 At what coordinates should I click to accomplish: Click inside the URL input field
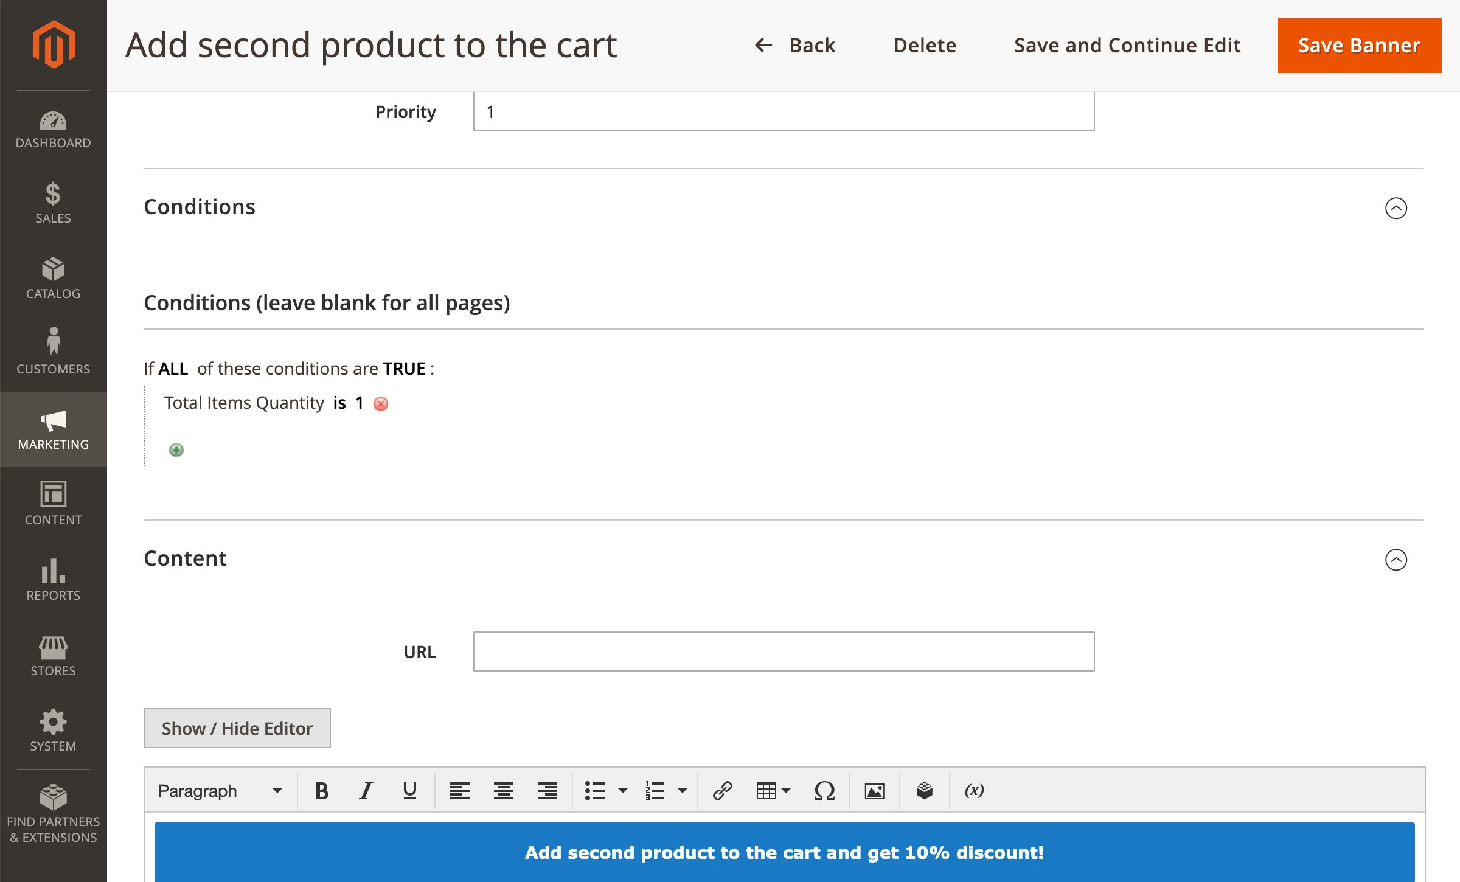pyautogui.click(x=784, y=651)
